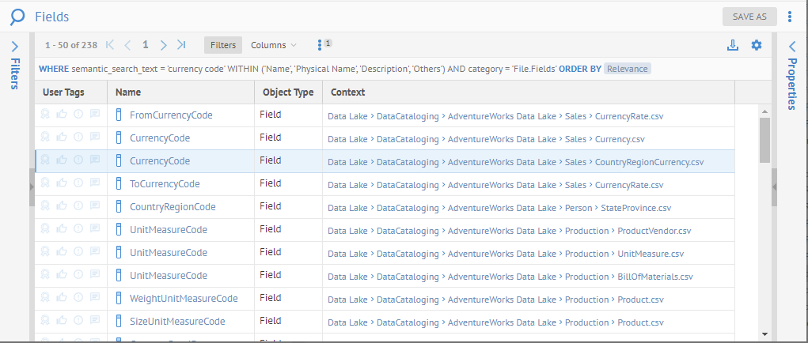Image resolution: width=808 pixels, height=343 pixels.
Task: Click the field icon beside FromCurrencyCode
Action: (x=120, y=115)
